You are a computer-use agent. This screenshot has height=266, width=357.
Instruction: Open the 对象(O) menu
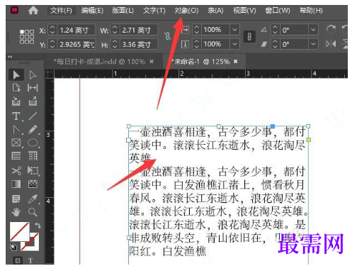[186, 11]
